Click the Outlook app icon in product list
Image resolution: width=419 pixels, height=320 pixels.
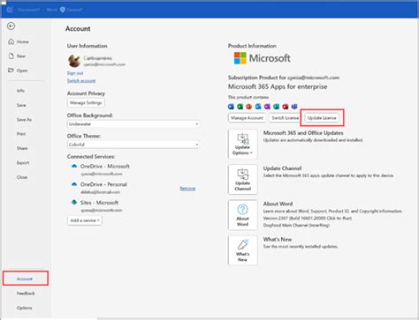pos(258,107)
